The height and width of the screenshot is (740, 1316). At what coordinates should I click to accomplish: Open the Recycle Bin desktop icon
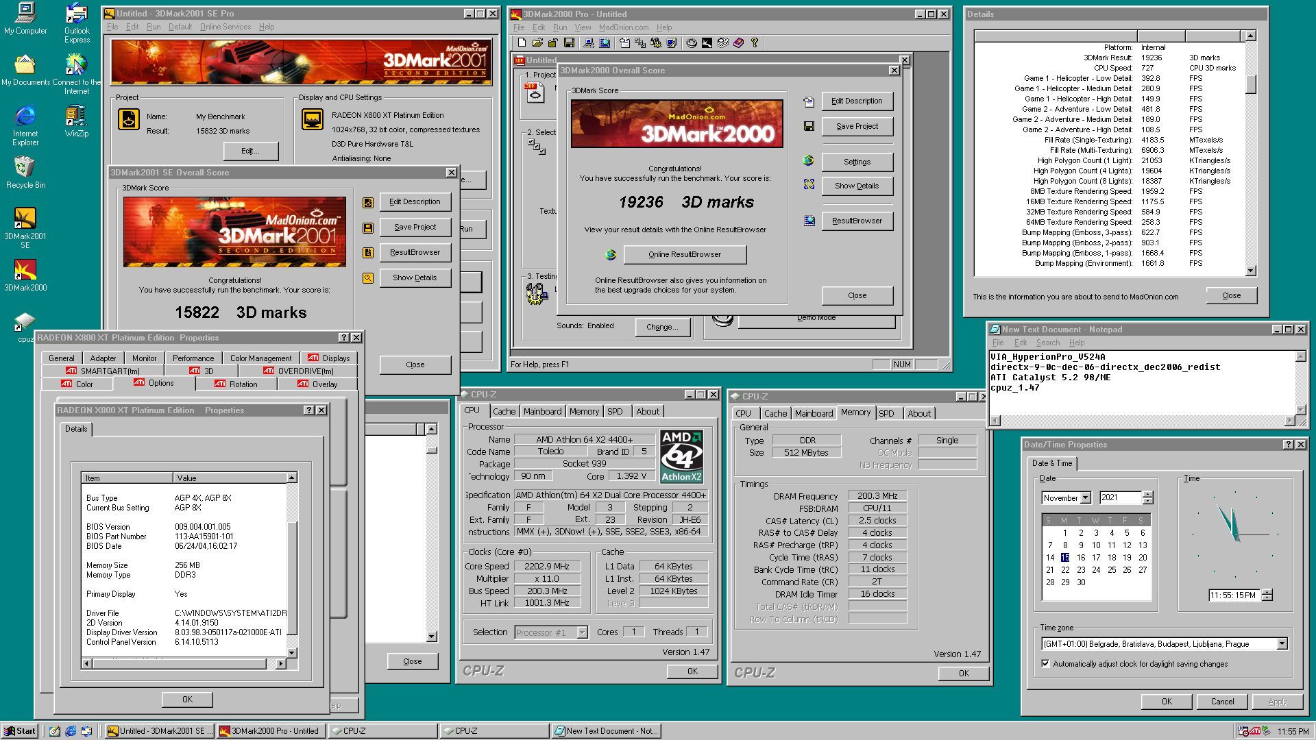point(25,172)
